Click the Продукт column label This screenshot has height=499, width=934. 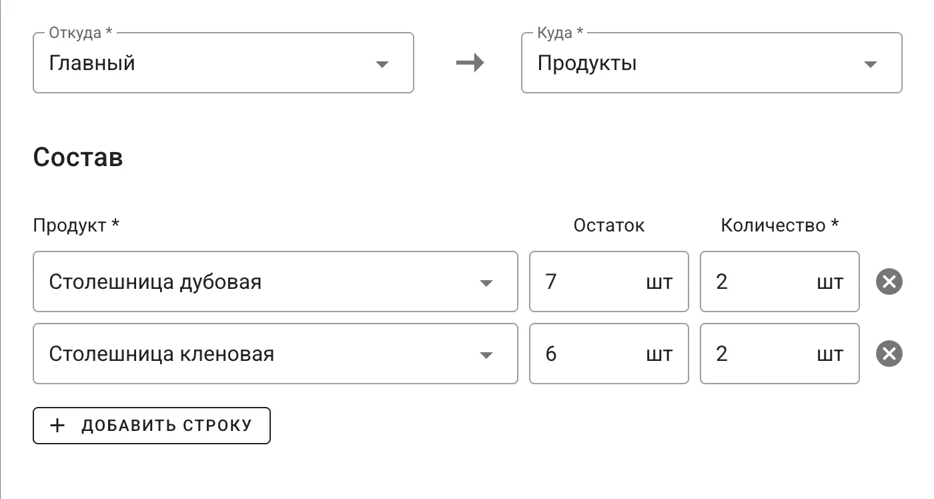[76, 225]
